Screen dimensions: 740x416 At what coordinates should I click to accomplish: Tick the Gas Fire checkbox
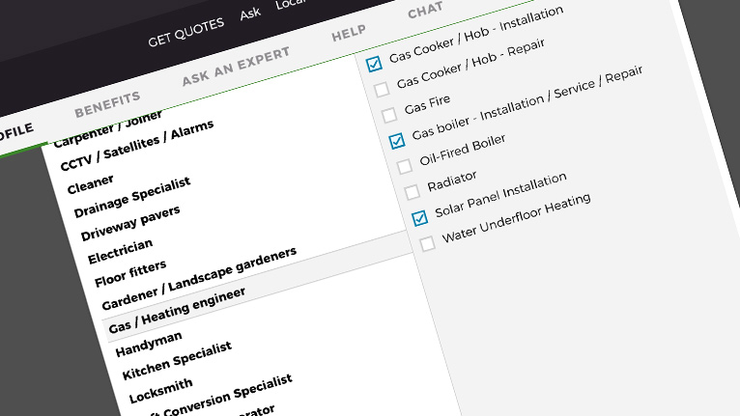coord(389,115)
